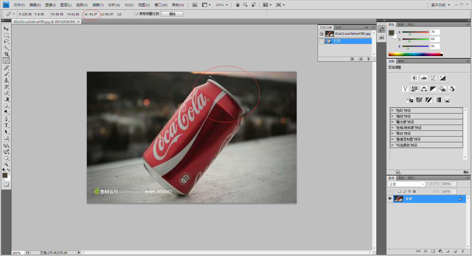Select the Lasso tool
472x256 pixels.
tap(6, 42)
